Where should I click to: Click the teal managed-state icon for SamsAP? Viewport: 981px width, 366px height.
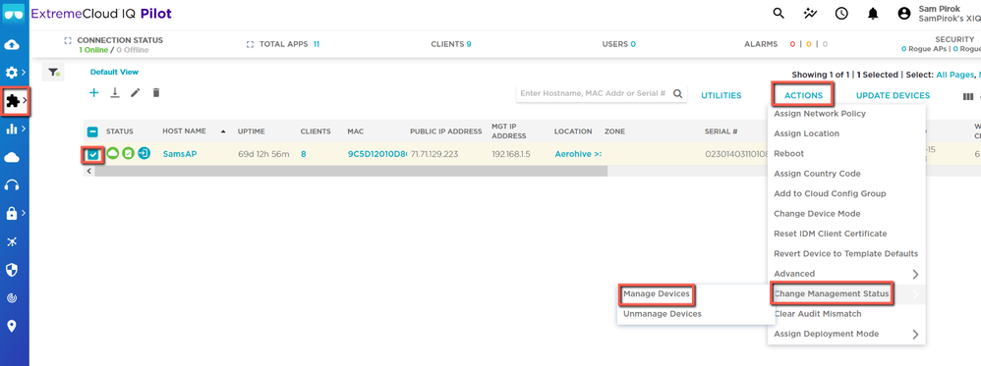pos(144,153)
